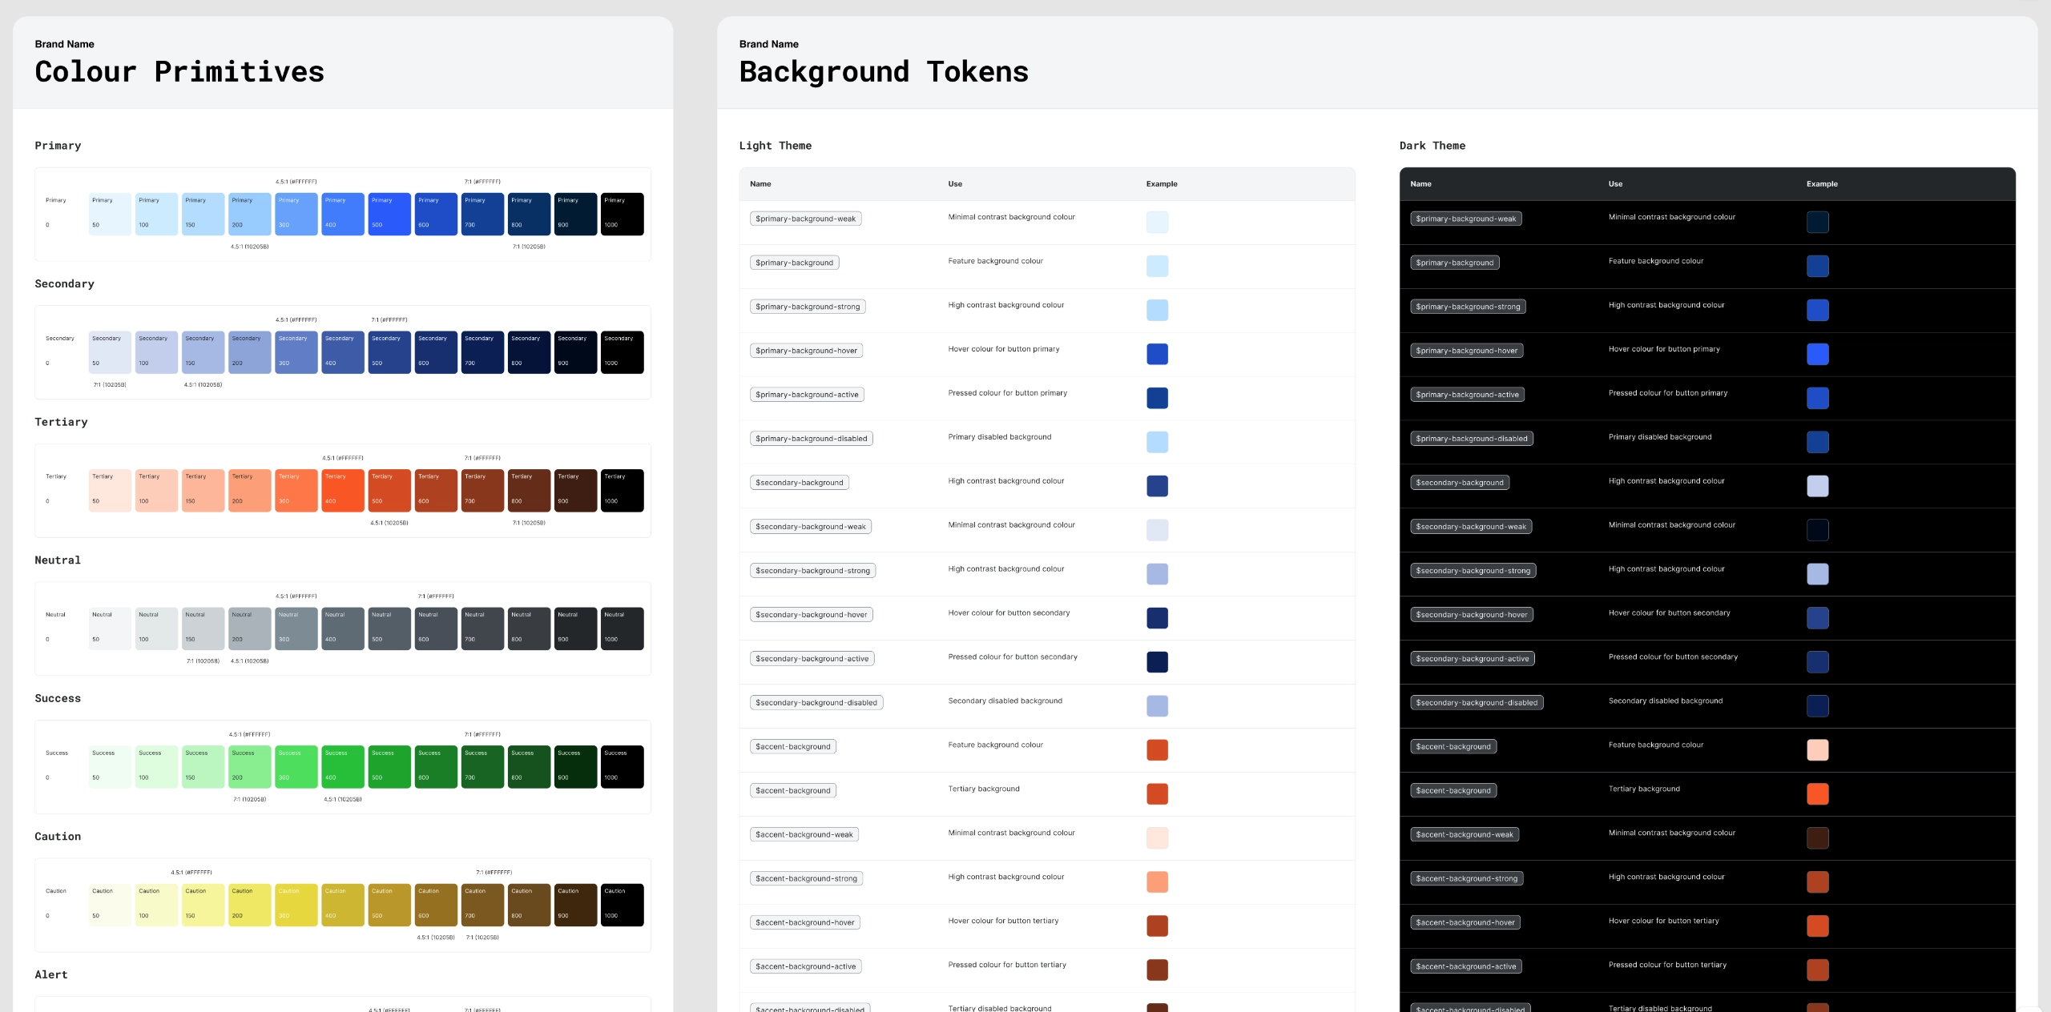This screenshot has width=2051, height=1012.
Task: Click the Primary 1000 black swatch
Action: (x=622, y=214)
